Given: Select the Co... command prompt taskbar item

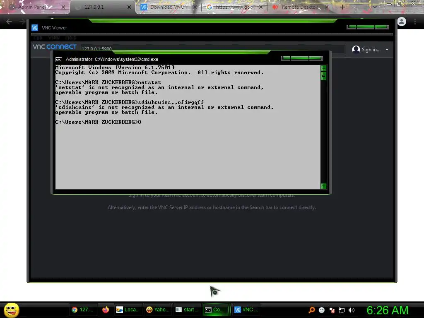Looking at the screenshot, I should coord(216,310).
